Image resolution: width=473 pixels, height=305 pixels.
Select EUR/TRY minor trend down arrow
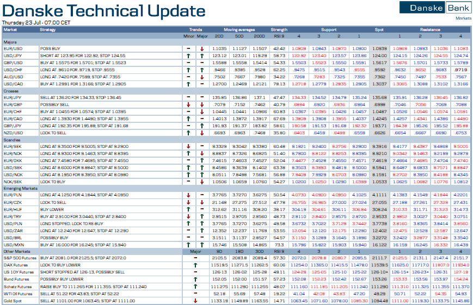click(188, 216)
